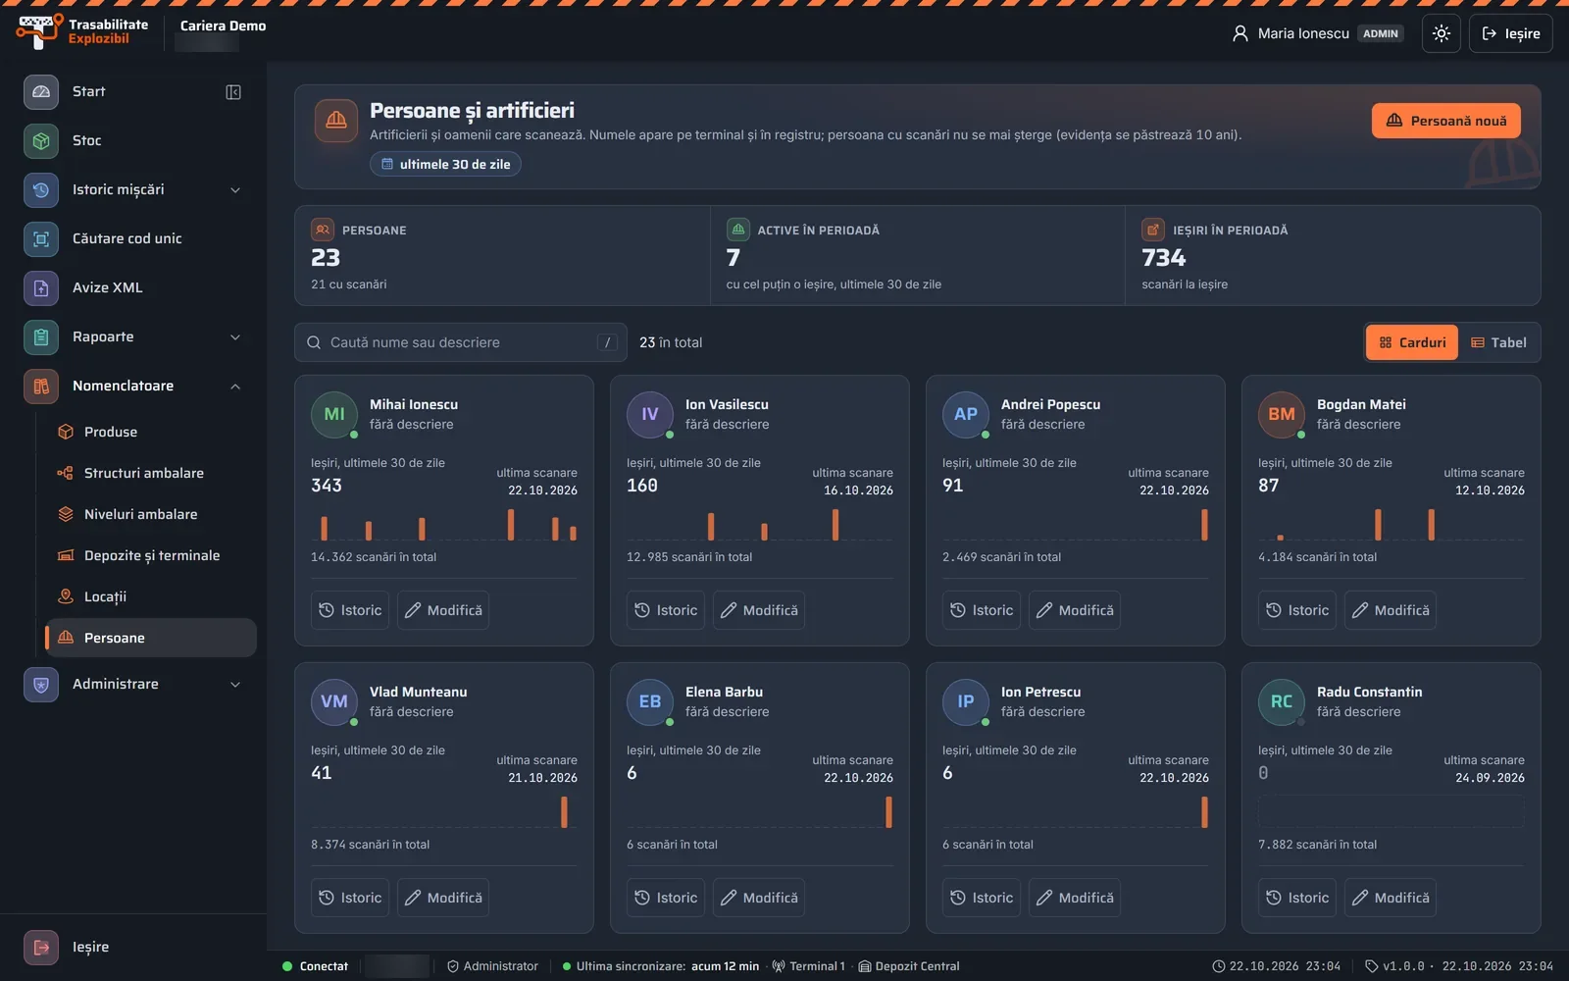Click the Depozit Central status icon

865,966
